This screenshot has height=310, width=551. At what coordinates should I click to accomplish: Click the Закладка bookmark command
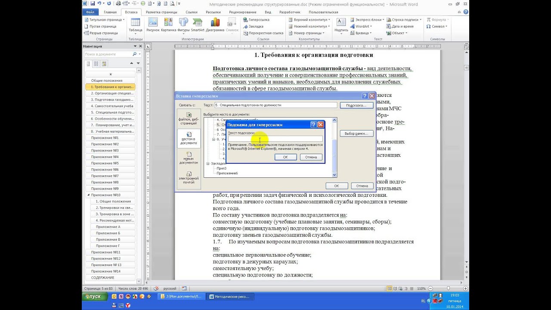pyautogui.click(x=254, y=26)
